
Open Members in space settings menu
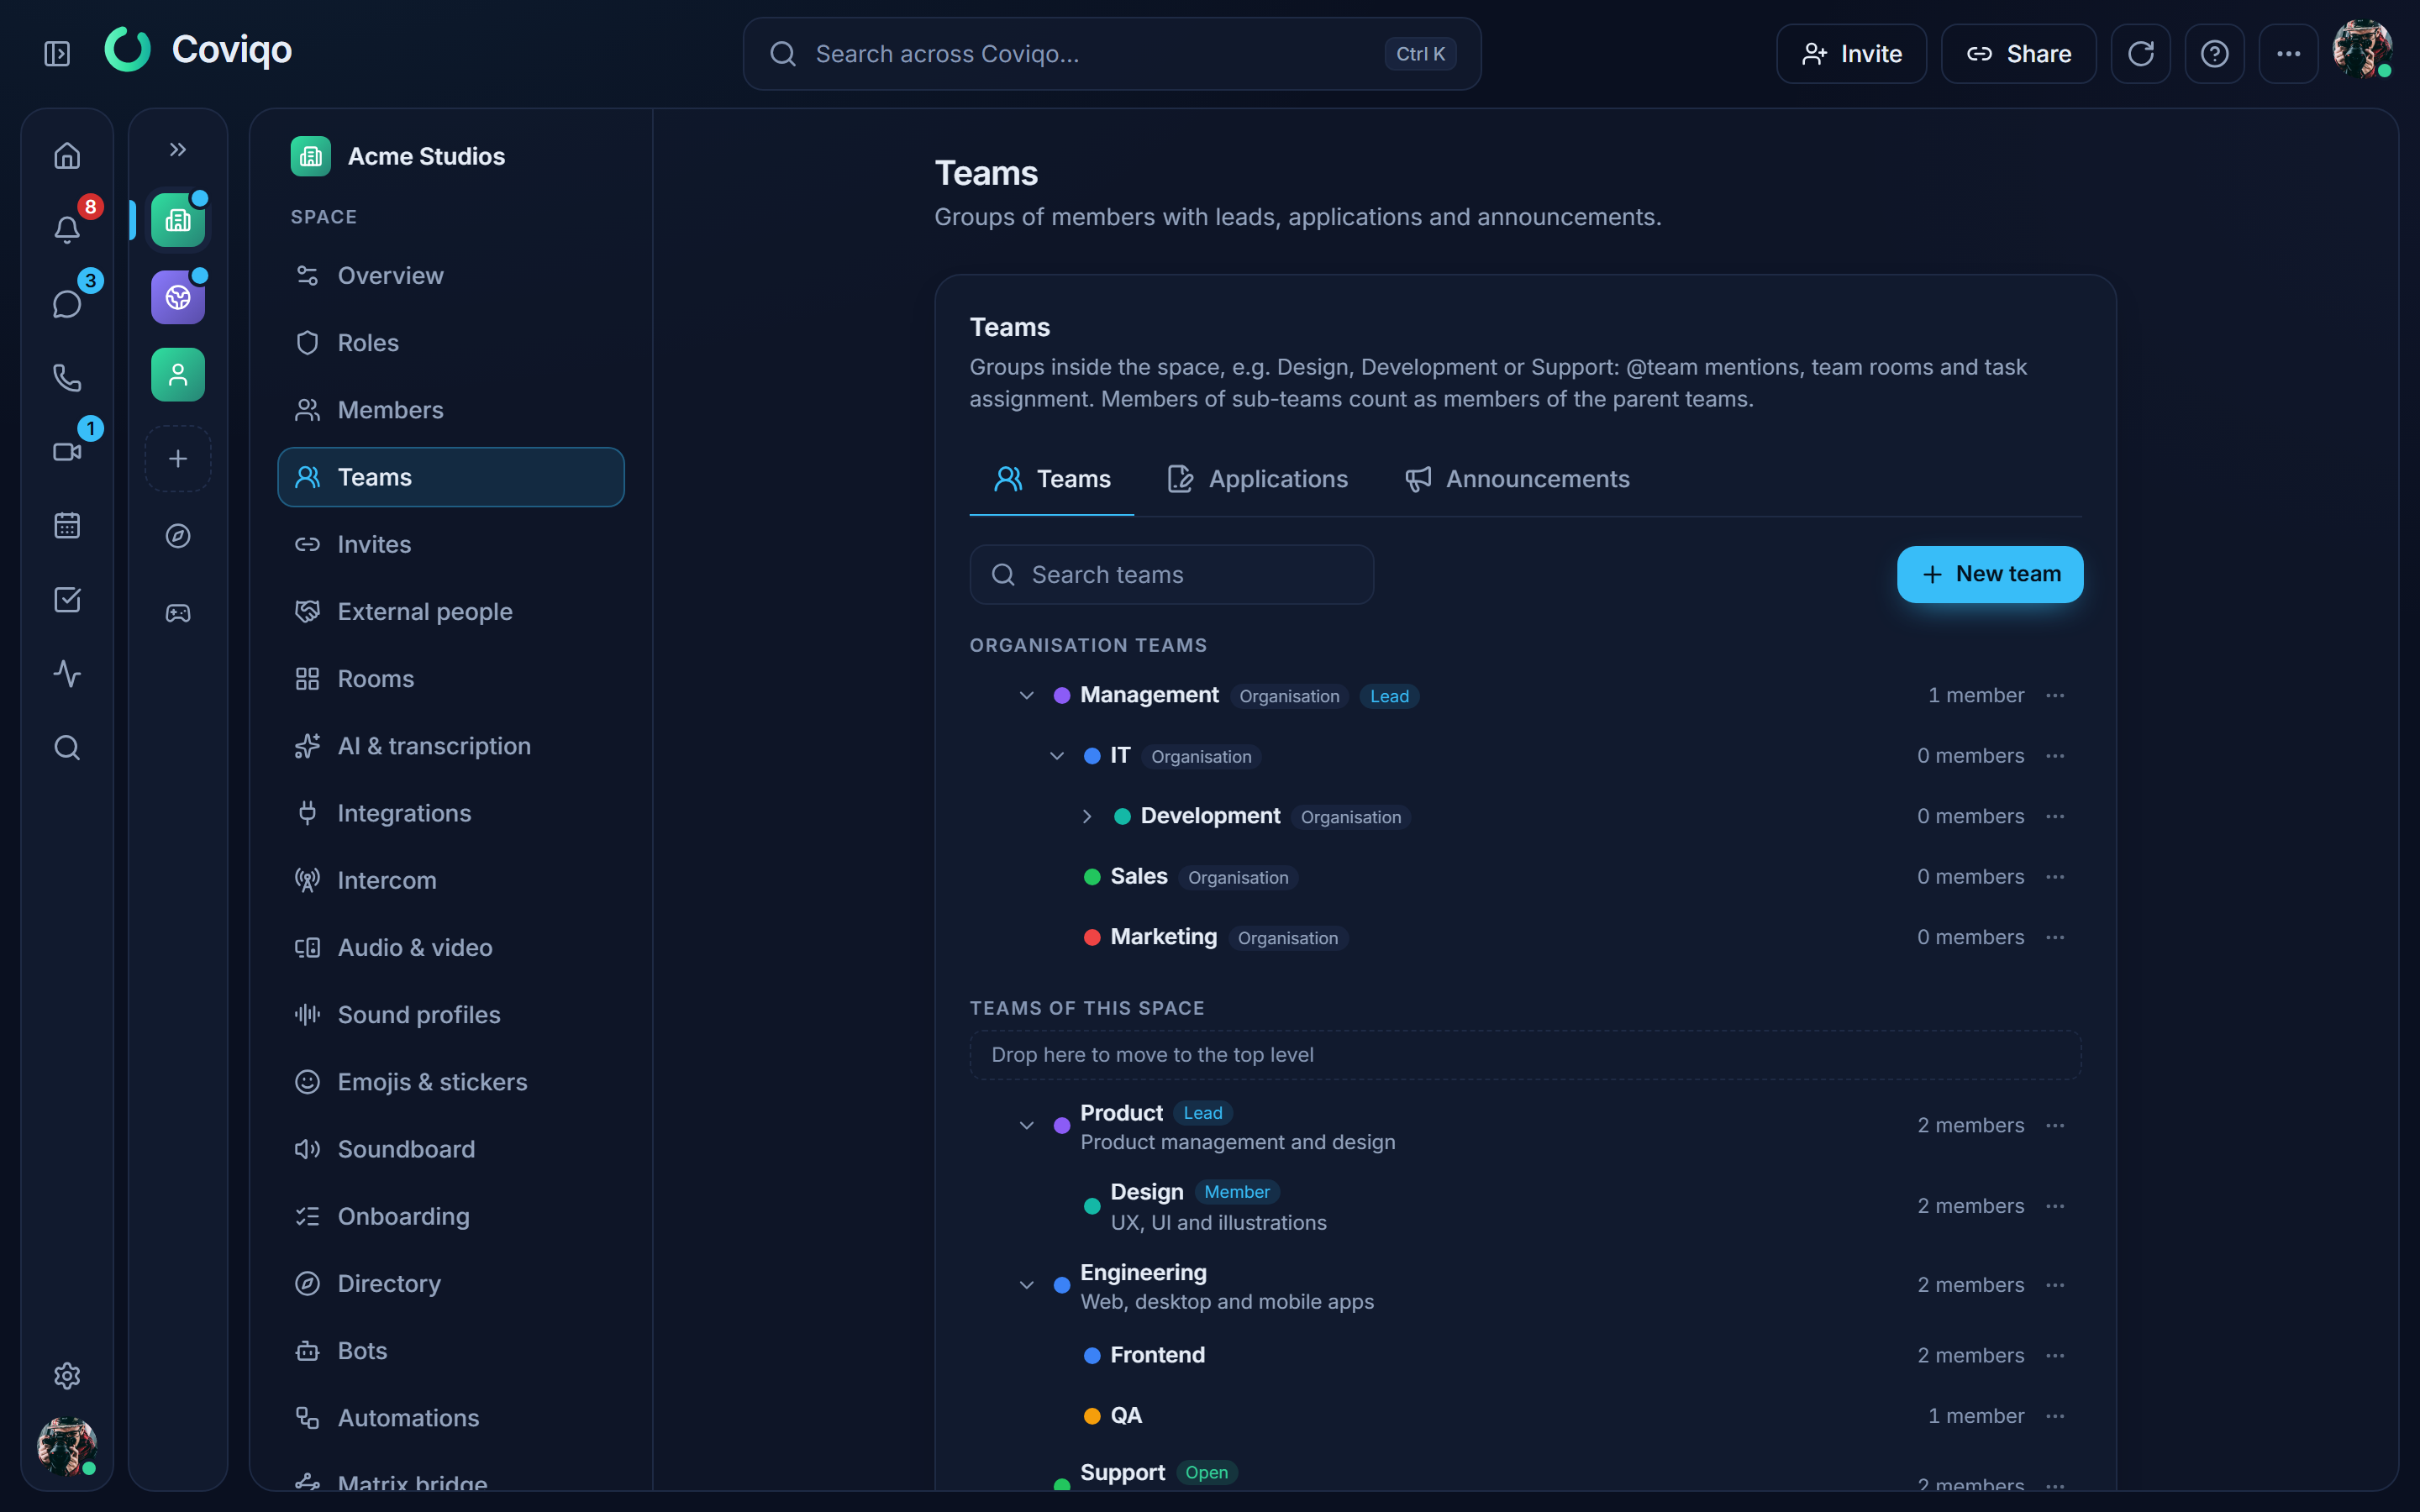(x=451, y=410)
